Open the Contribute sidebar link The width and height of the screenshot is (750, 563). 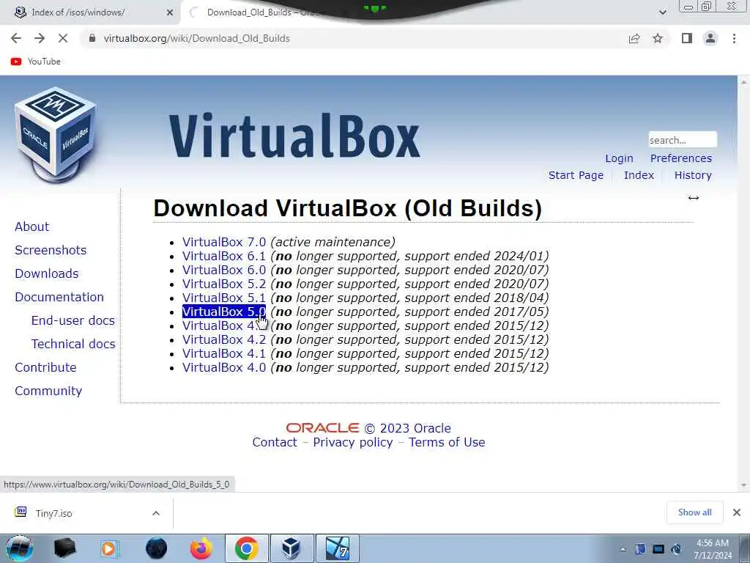point(46,367)
